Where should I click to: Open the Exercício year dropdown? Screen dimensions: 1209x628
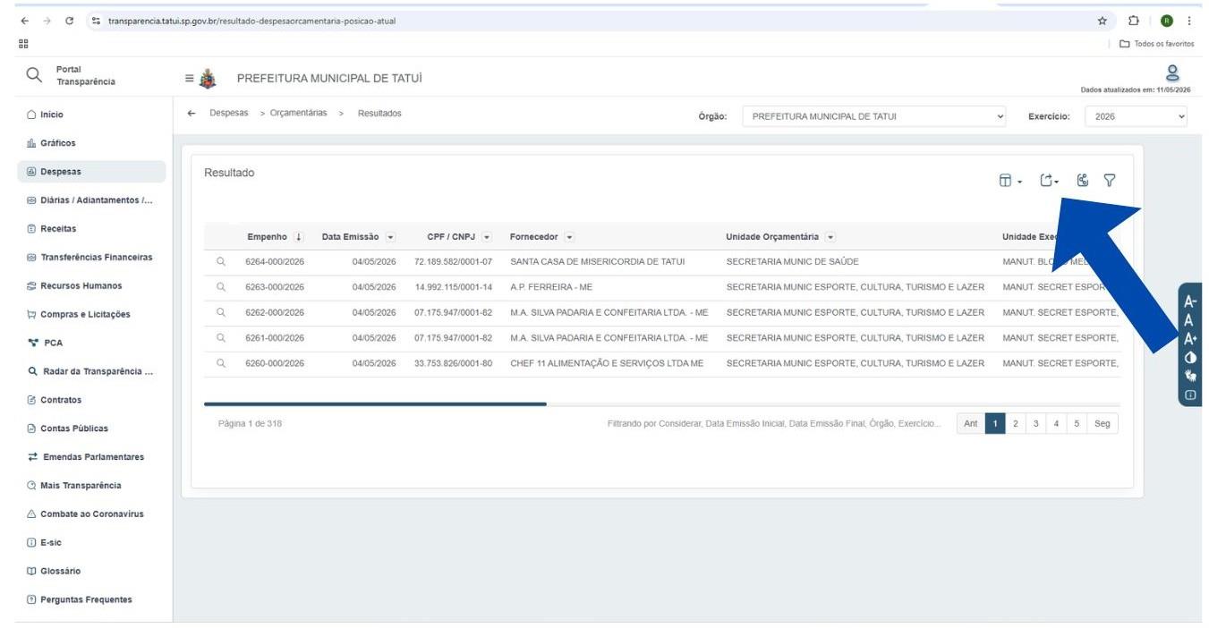1136,116
